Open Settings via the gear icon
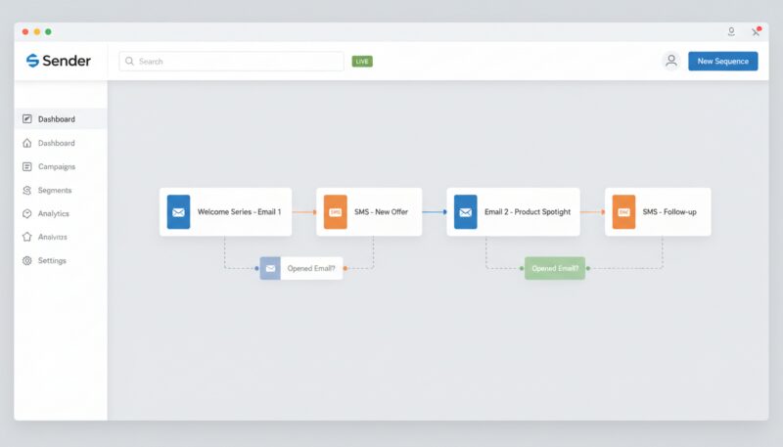This screenshot has height=447, width=783. coord(27,260)
